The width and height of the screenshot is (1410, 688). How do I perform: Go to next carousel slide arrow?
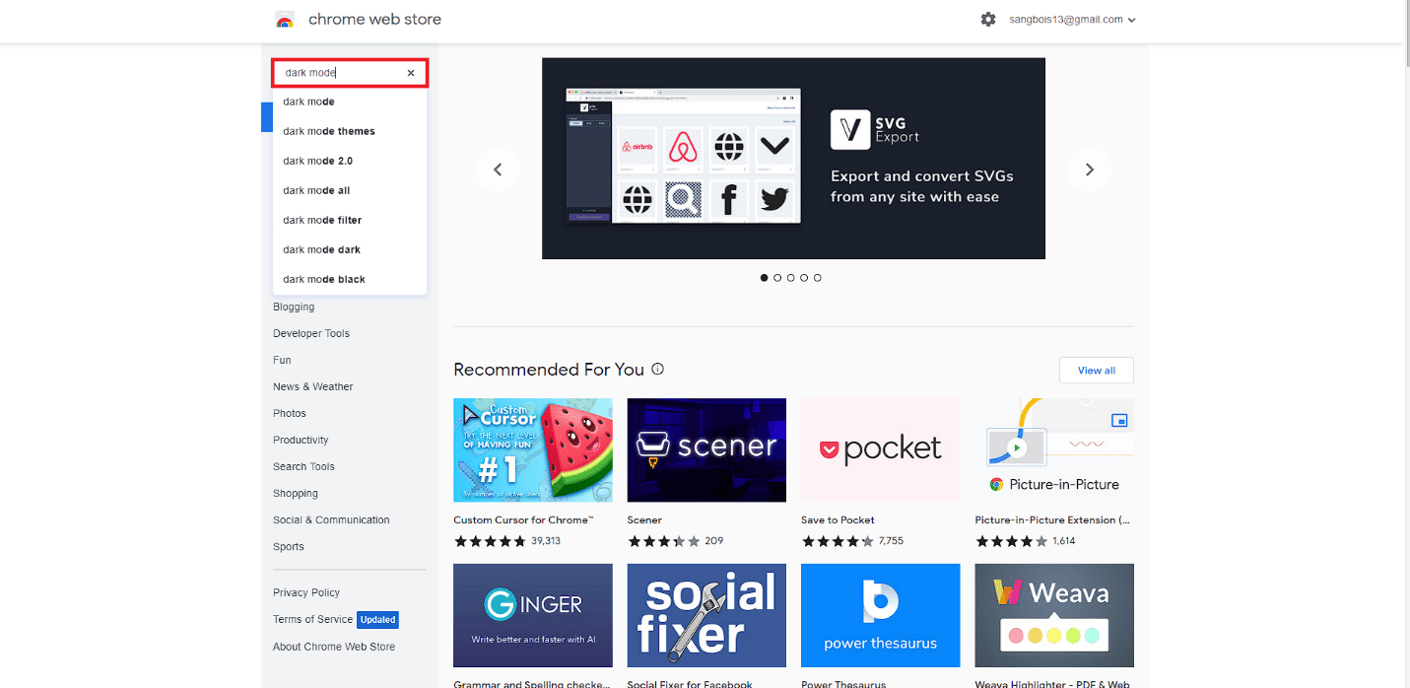[1090, 170]
